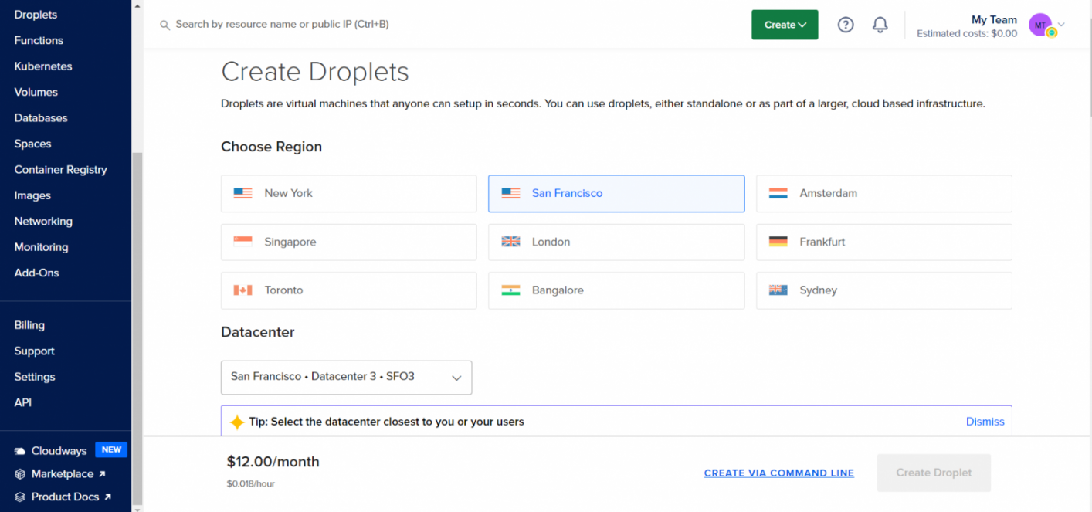Go to Images in the sidebar
Viewport: 1092px width, 512px height.
coord(32,195)
